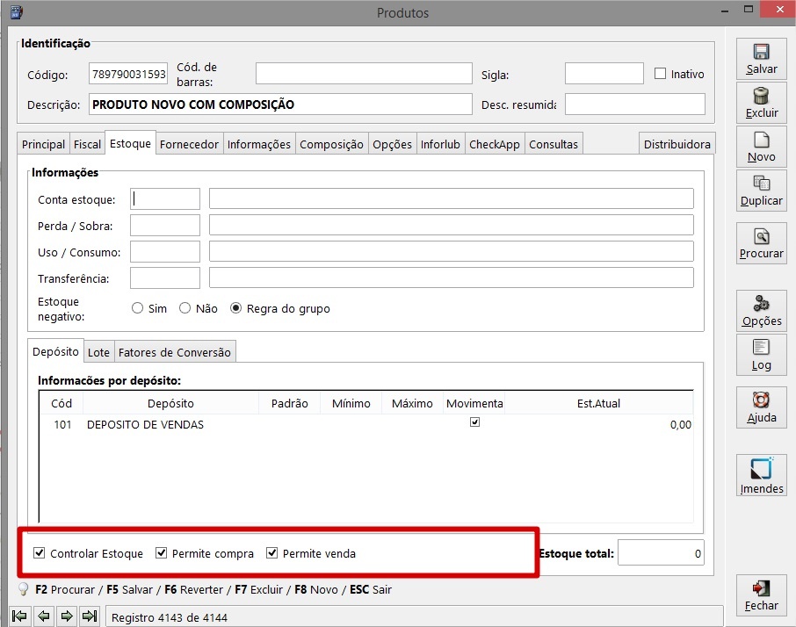The width and height of the screenshot is (796, 627).
Task: Open the Distribuidora tab
Action: pyautogui.click(x=677, y=144)
